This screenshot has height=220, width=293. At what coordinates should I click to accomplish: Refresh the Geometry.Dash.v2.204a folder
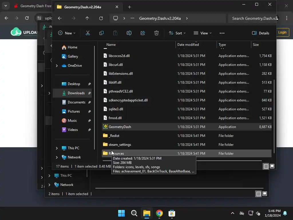tap(101, 18)
